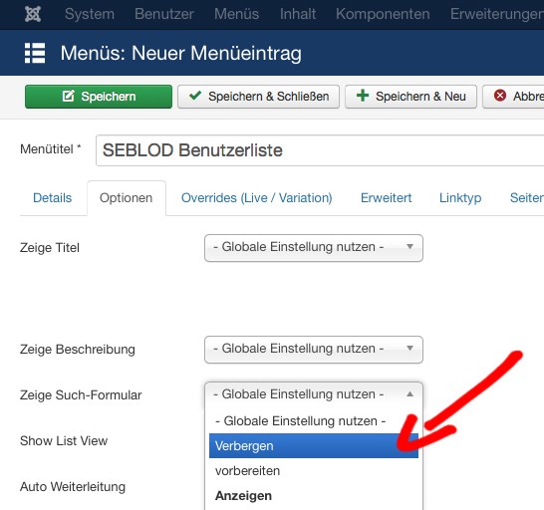
Task: Switch to the Details tab
Action: tap(53, 198)
